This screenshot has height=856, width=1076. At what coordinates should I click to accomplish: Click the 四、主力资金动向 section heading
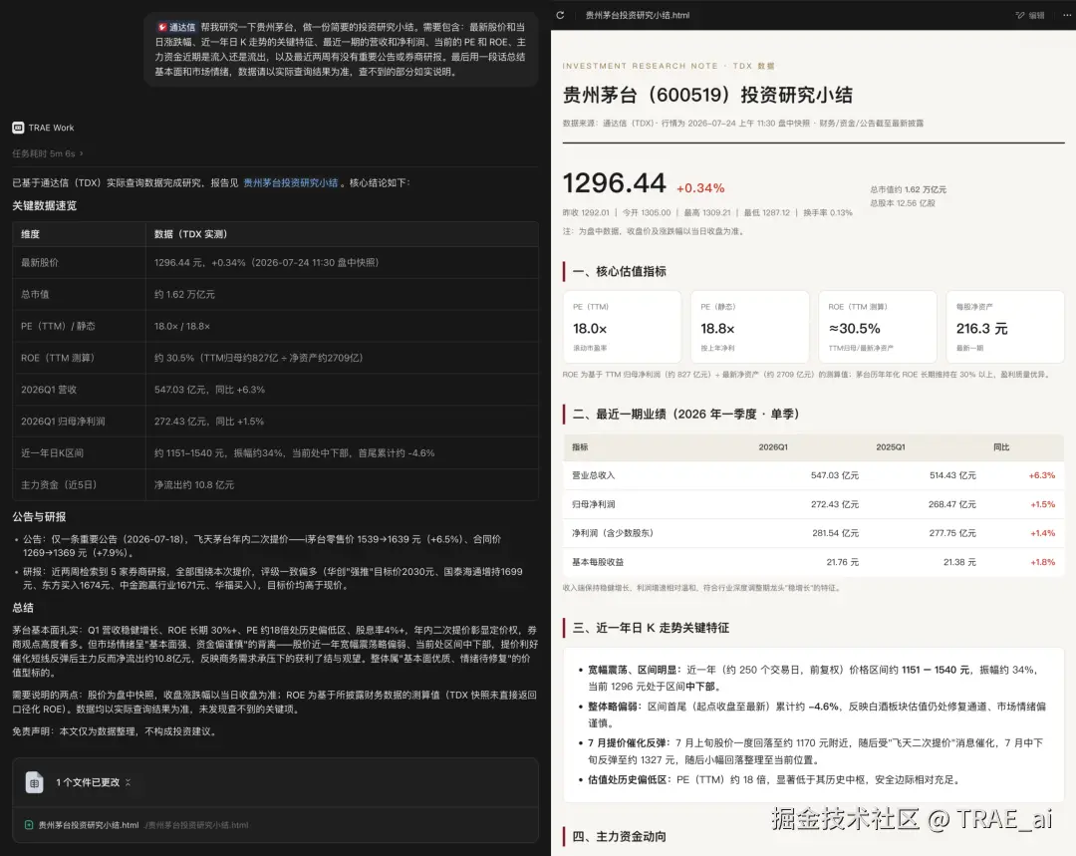pyautogui.click(x=619, y=836)
